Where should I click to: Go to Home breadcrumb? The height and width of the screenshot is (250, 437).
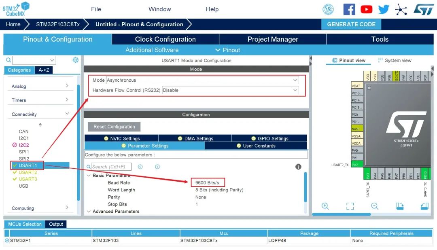pyautogui.click(x=13, y=25)
